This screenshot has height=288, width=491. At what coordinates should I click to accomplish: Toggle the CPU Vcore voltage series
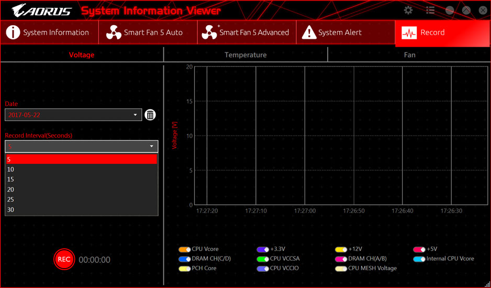(184, 250)
